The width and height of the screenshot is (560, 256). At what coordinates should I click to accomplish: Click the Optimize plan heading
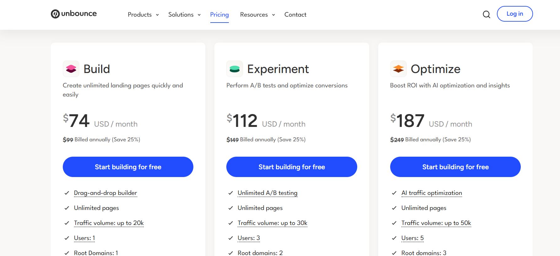click(x=436, y=69)
